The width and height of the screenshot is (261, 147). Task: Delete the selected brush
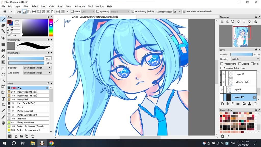33,136
